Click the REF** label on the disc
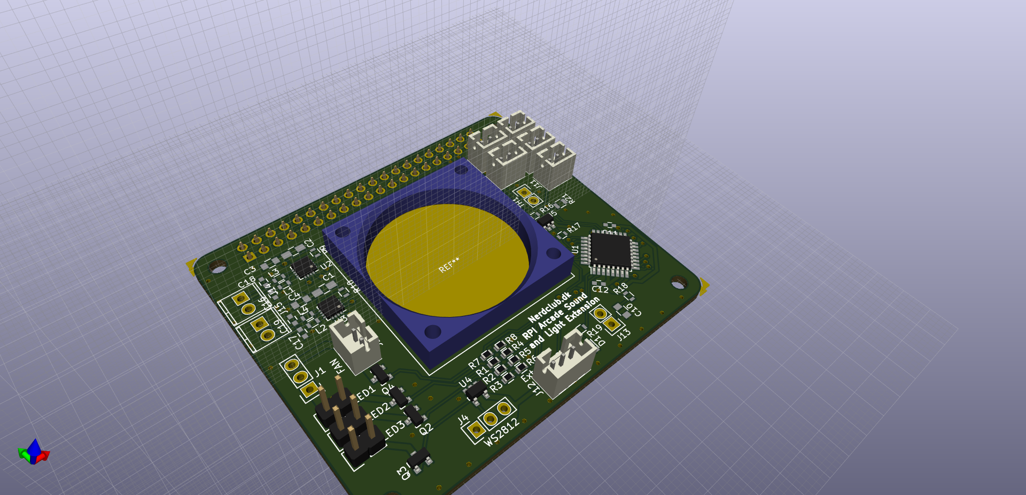Screen dimensions: 1026x495 tap(449, 265)
